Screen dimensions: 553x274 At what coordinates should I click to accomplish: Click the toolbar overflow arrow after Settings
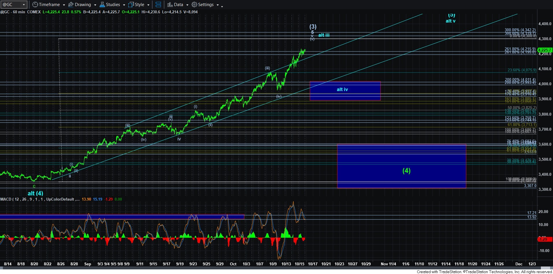[x=222, y=6]
